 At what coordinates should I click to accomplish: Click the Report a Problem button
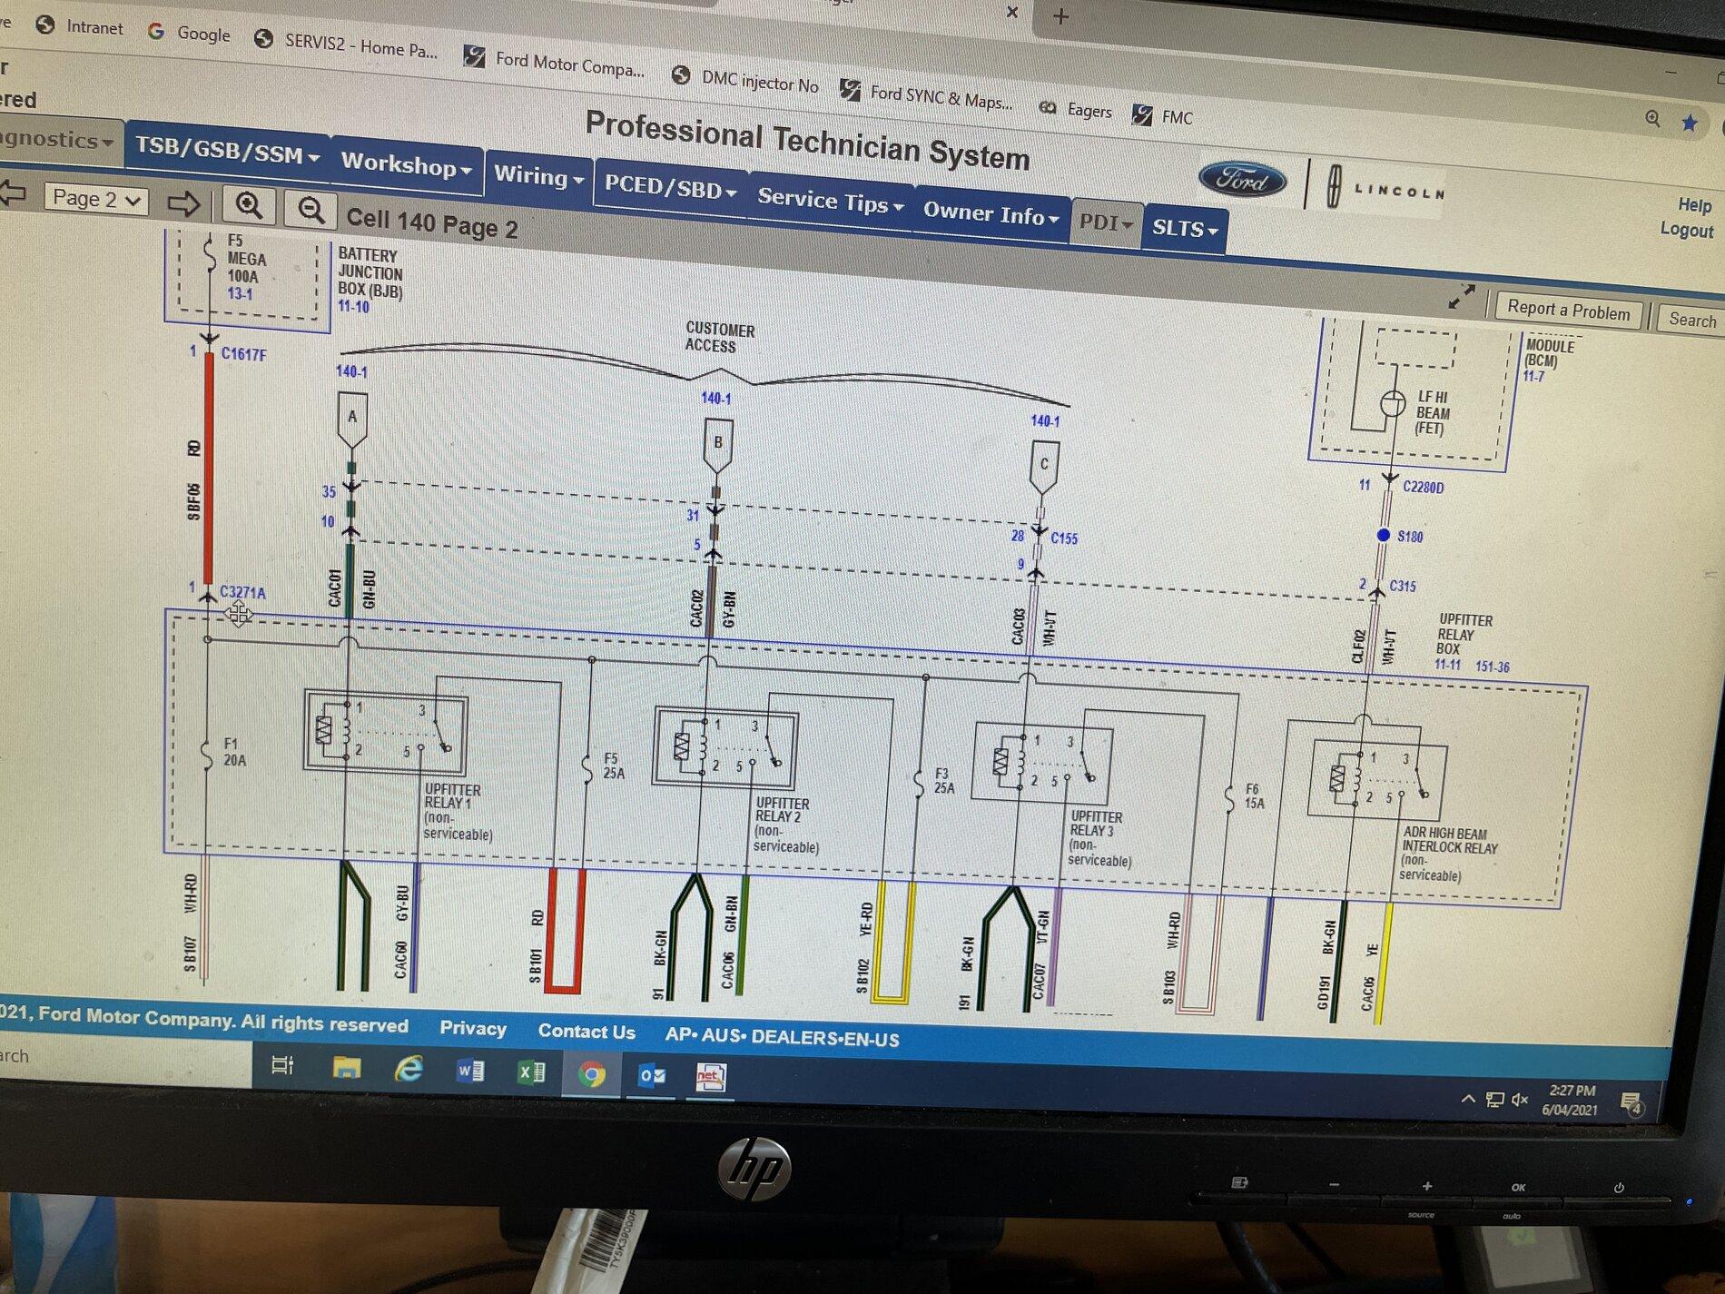(x=1568, y=310)
